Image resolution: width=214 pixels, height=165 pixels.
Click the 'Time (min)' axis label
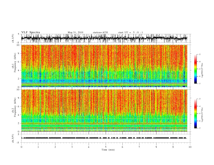pyautogui.click(x=108, y=150)
